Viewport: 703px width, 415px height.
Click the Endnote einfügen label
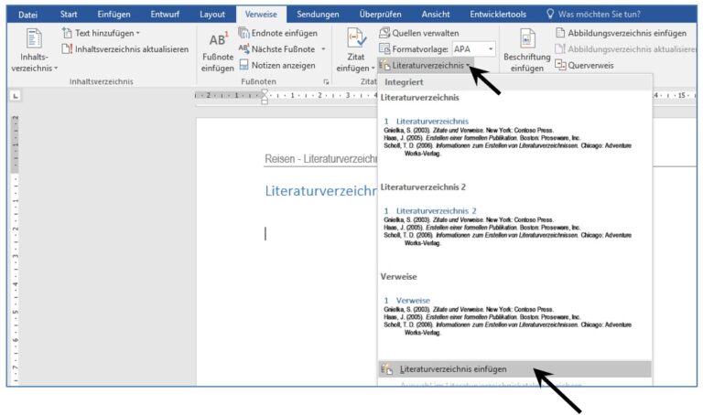click(285, 33)
